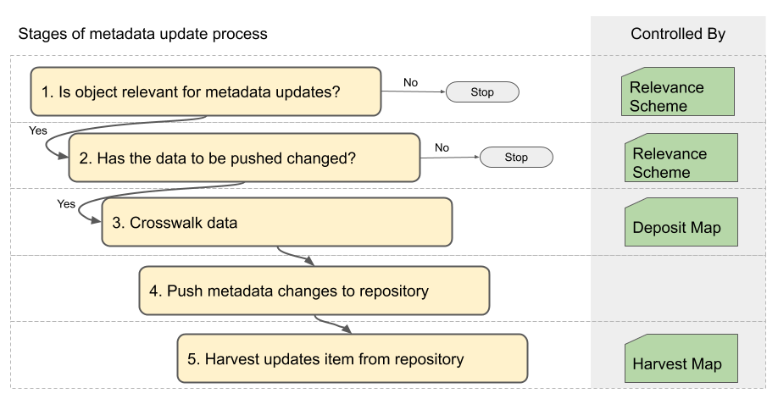Click the "Has the data changed" step 2 box
Screen dimensions: 778x399
pyautogui.click(x=244, y=158)
